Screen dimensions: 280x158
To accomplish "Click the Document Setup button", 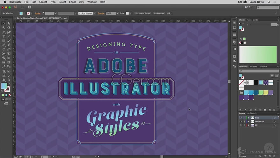I will point(143,13).
